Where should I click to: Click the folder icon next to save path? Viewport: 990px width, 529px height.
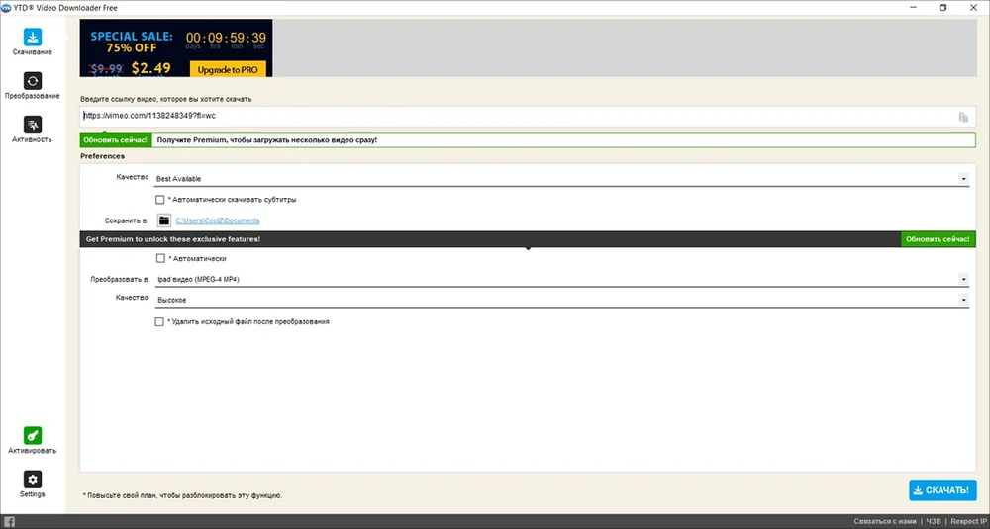(164, 220)
